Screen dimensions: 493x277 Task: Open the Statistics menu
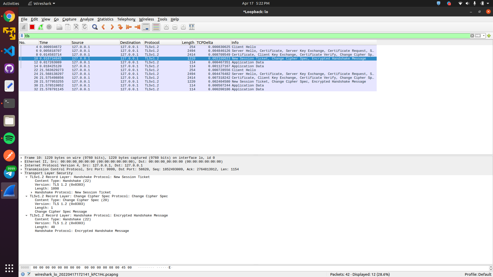click(x=105, y=19)
